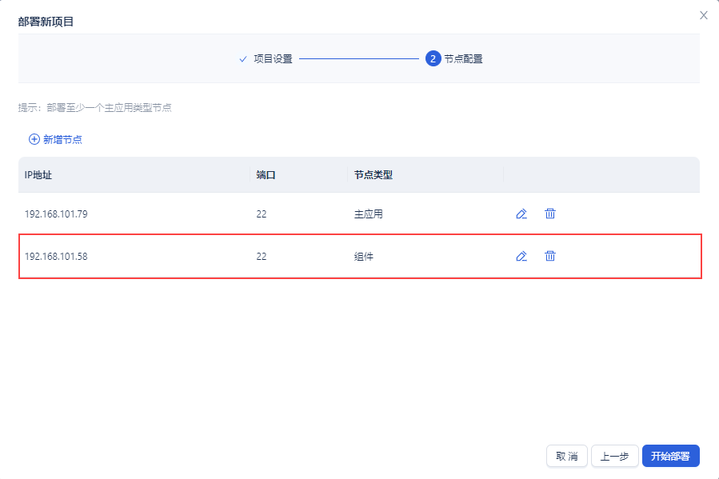Screen dimensions: 719x479
Task: Edit the 192.168.101.79 node entry
Action: click(521, 214)
